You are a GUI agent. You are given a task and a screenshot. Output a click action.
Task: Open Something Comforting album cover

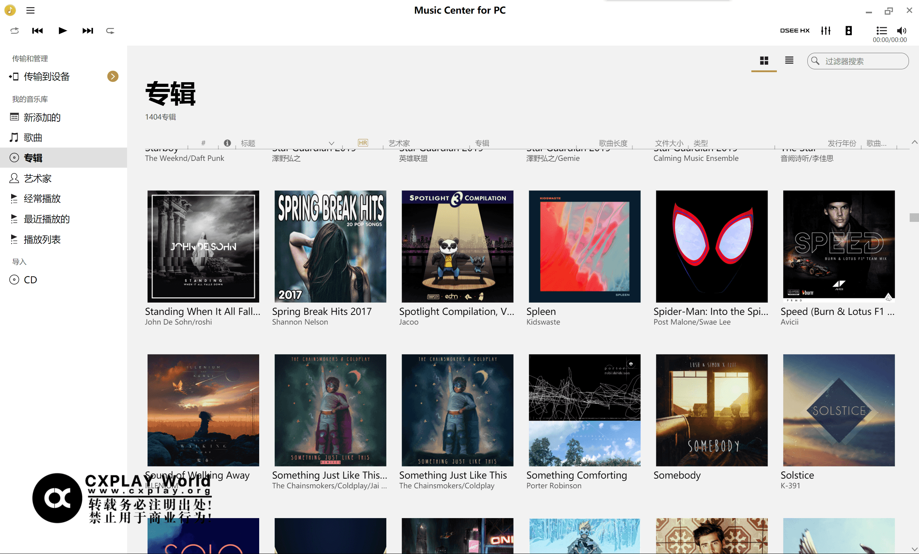click(x=585, y=410)
